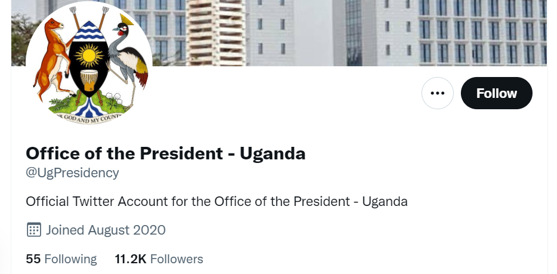557x274 pixels.
Task: Click the official Twitter account bio text
Action: pos(216,201)
